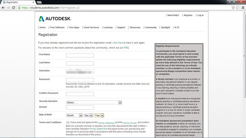Maximize the browser window
Viewport: 246px width, 138px height.
click(234, 1)
